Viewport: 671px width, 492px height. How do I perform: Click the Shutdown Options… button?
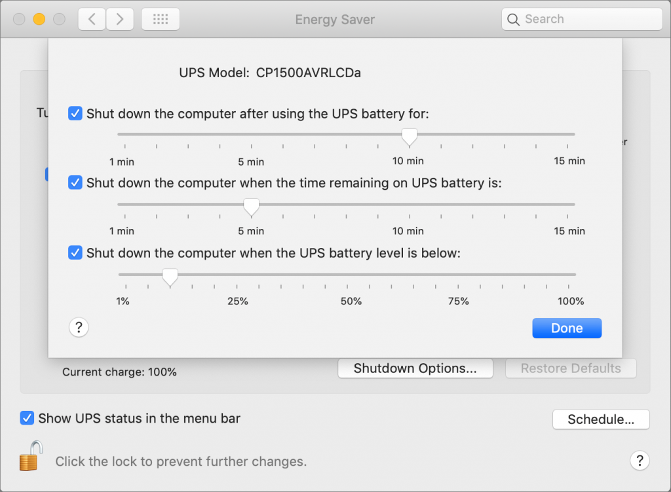point(415,368)
